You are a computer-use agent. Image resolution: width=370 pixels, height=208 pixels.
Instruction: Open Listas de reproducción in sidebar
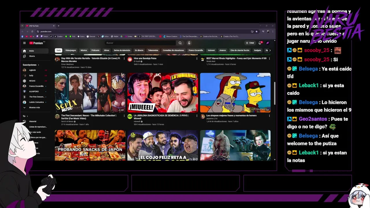click(x=38, y=127)
